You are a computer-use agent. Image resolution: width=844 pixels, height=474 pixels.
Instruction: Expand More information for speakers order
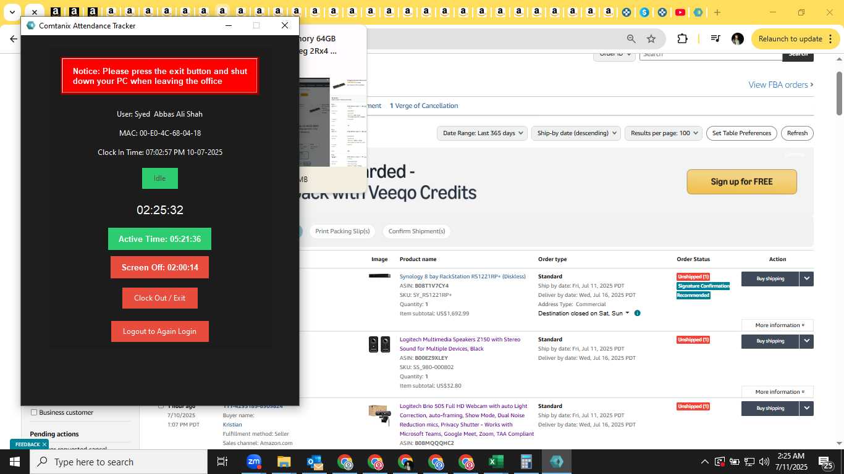[778, 392]
